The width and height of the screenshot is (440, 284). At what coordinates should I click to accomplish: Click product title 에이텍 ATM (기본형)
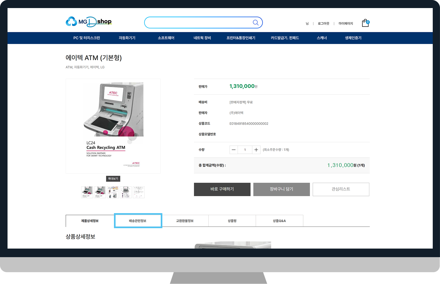tap(94, 58)
